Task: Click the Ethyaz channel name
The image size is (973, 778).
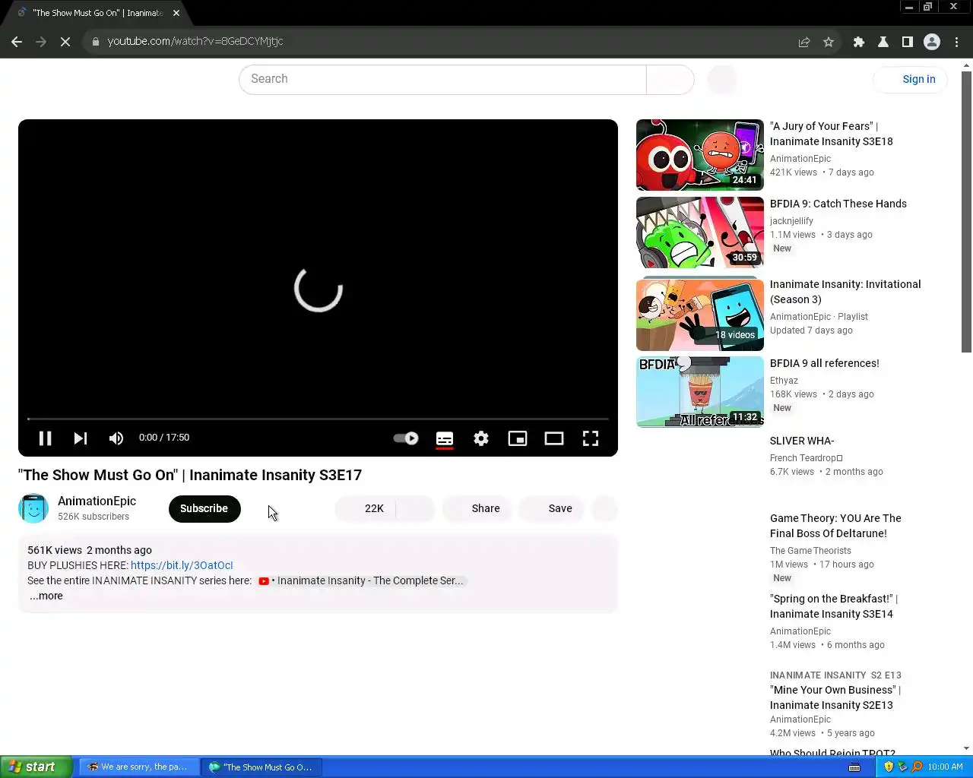Action: coord(784,381)
